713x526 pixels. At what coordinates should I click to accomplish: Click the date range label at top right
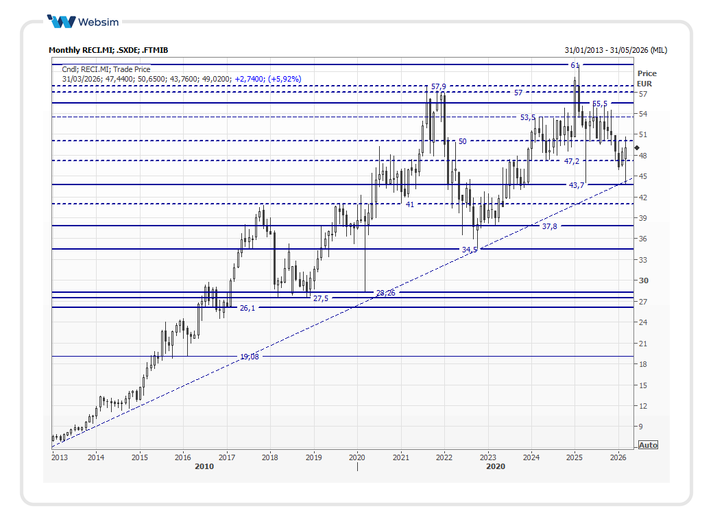615,50
